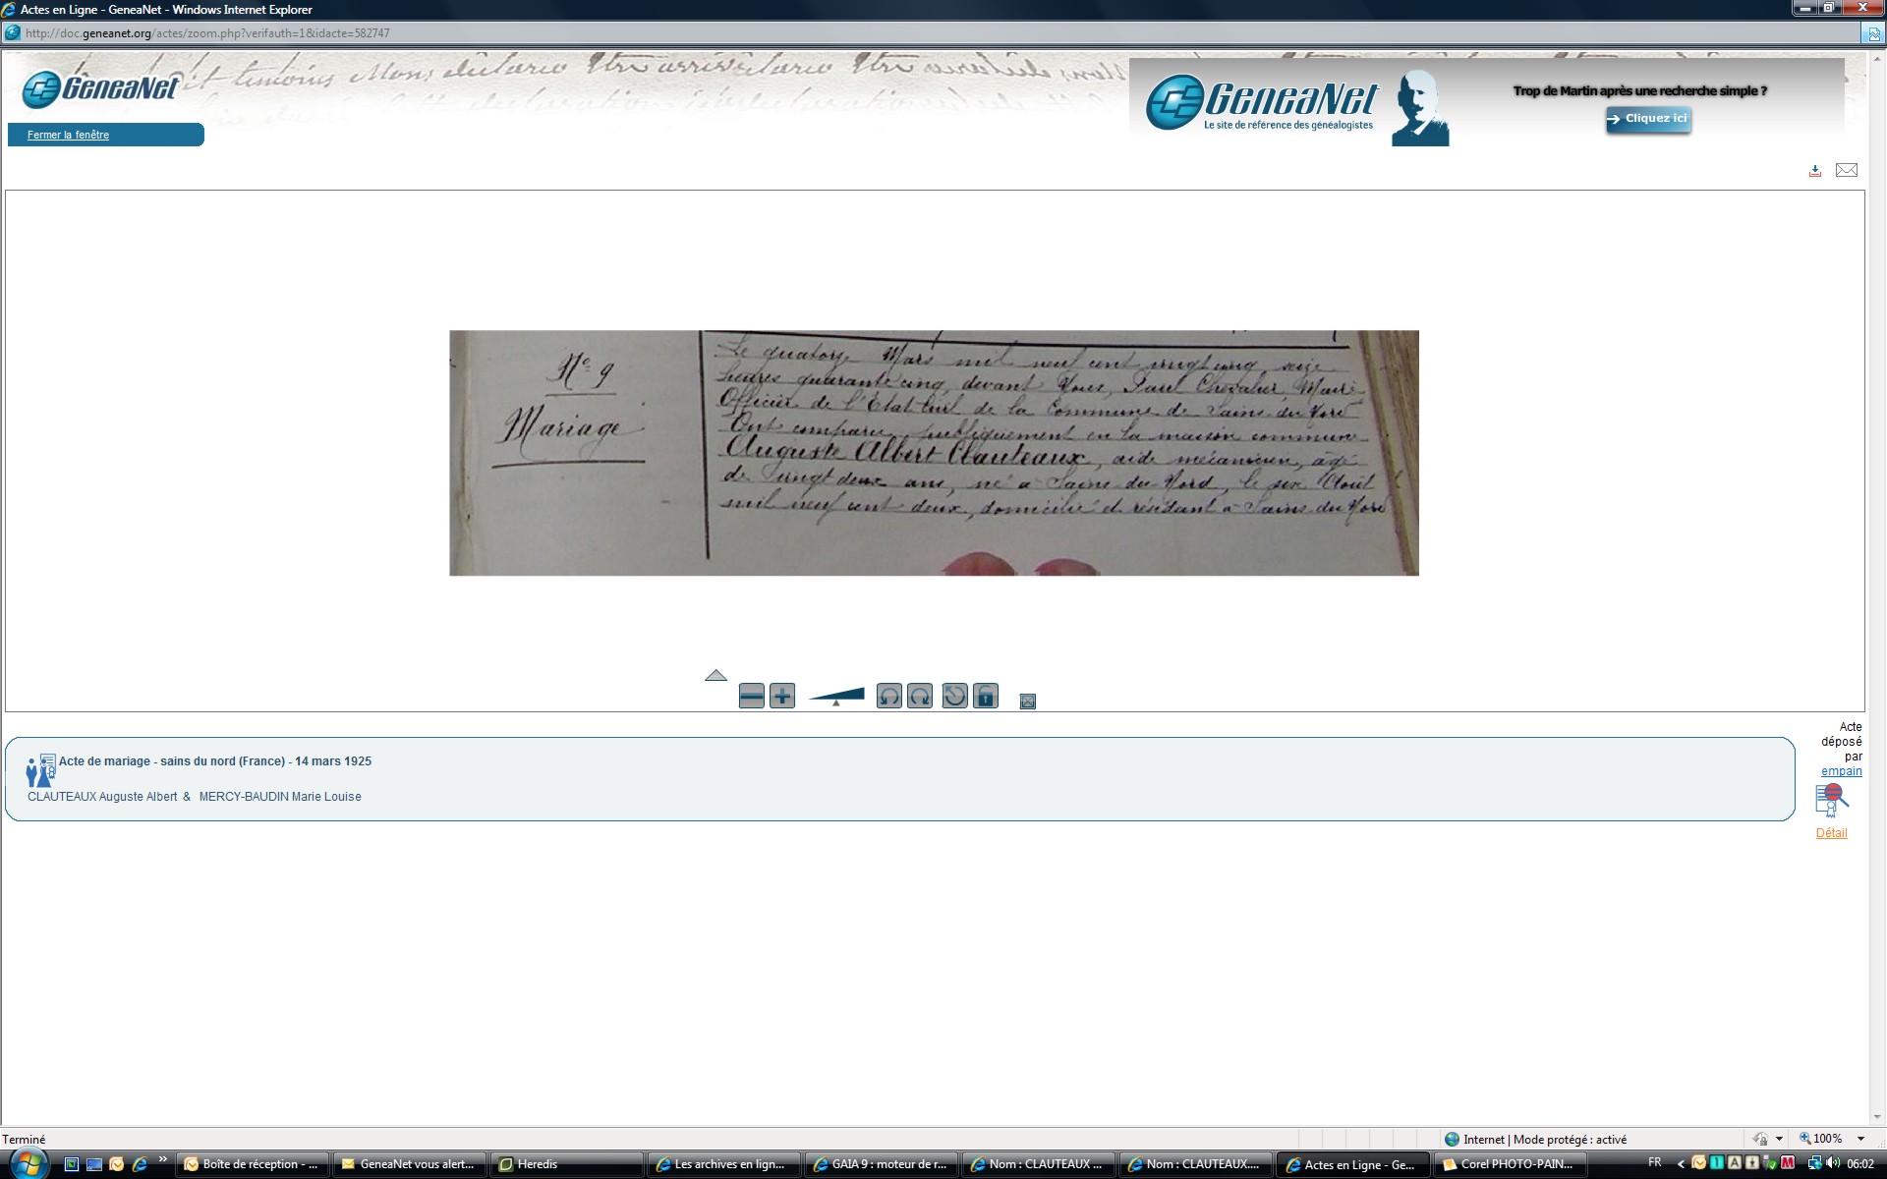1887x1179 pixels.
Task: Toggle the padlock lock button
Action: pyautogui.click(x=986, y=697)
